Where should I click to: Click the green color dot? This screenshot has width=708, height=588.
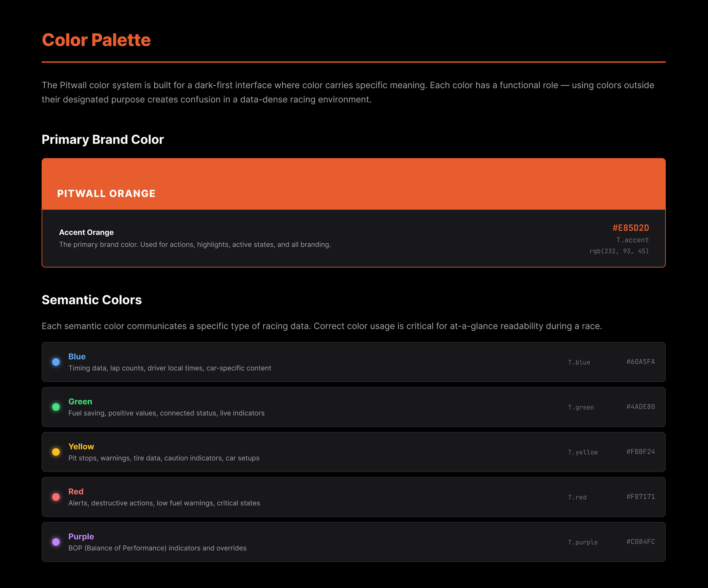pyautogui.click(x=56, y=407)
